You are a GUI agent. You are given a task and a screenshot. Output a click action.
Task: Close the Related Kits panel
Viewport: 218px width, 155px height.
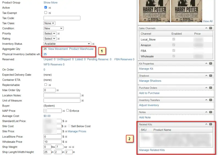(211, 124)
